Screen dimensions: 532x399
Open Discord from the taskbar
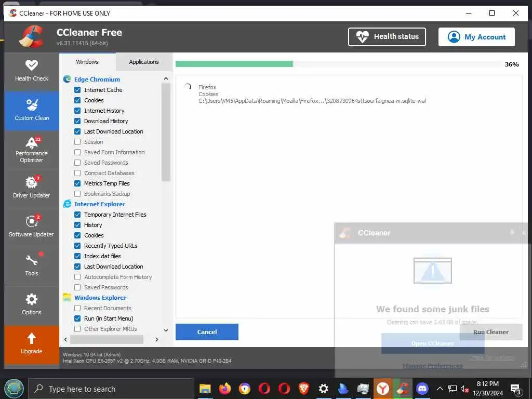coord(422,389)
